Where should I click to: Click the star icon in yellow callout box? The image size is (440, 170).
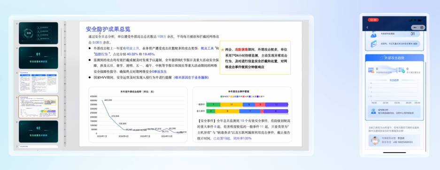[x=223, y=50]
